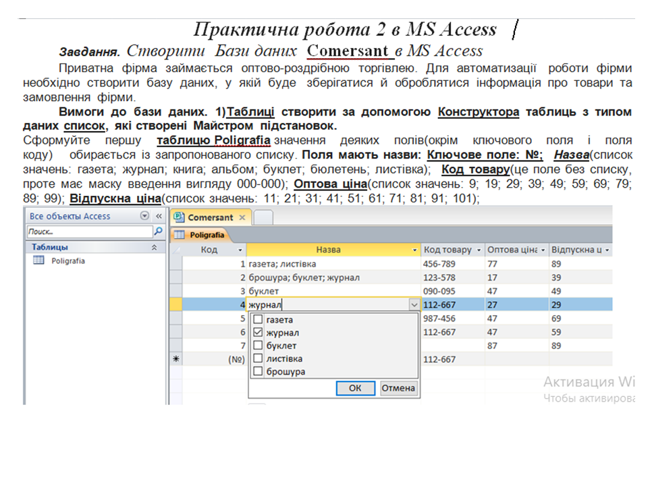Click the select-all corner of datasheet
The width and height of the screenshot is (648, 486).
(x=176, y=250)
